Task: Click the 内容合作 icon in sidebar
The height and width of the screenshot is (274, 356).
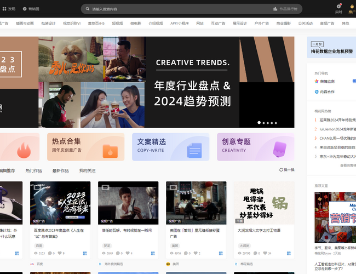Action: [x=317, y=92]
